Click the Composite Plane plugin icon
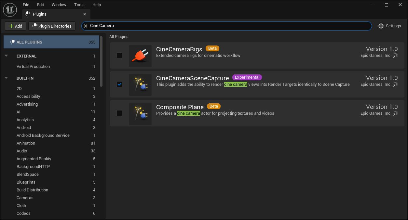Screen dimensions: 408x220 (140, 114)
